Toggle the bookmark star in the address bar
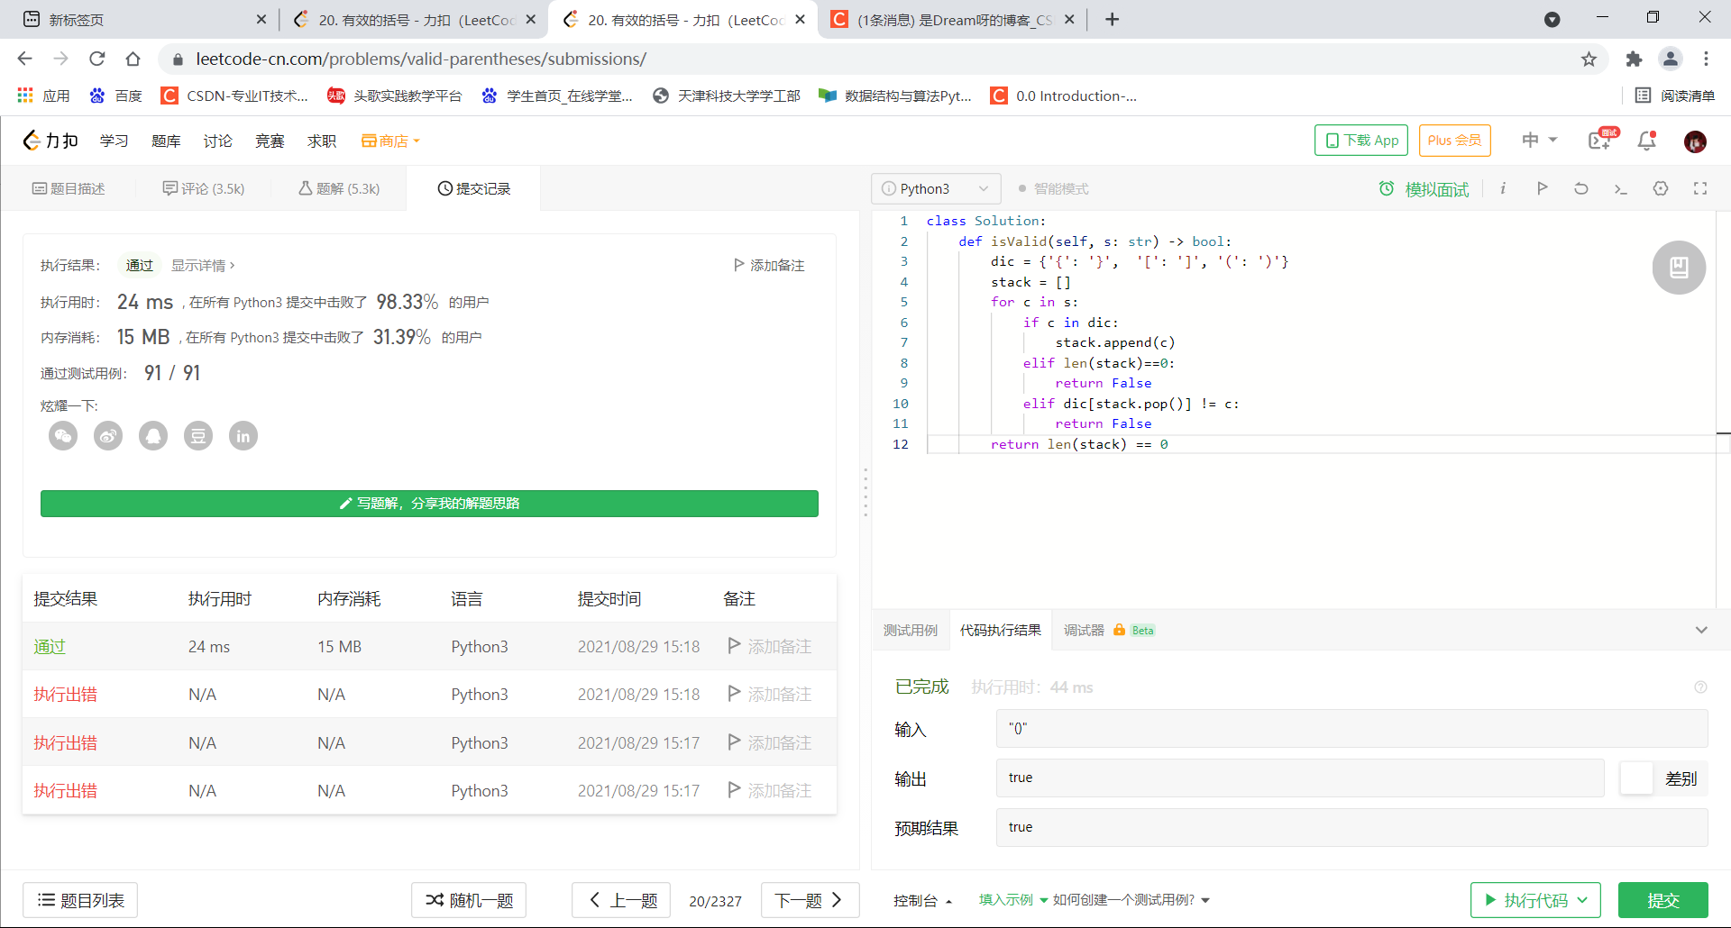This screenshot has width=1731, height=928. click(x=1589, y=59)
